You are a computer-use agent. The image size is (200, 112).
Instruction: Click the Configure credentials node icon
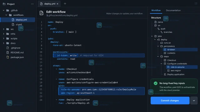(165, 63)
